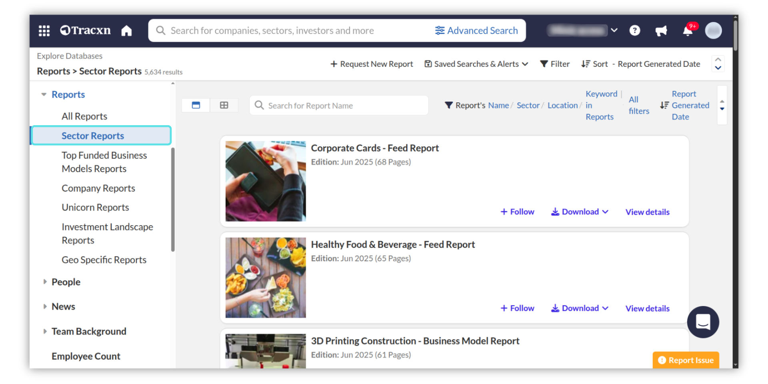This screenshot has height=384, width=768.
Task: Expand the People section
Action: pyautogui.click(x=45, y=282)
